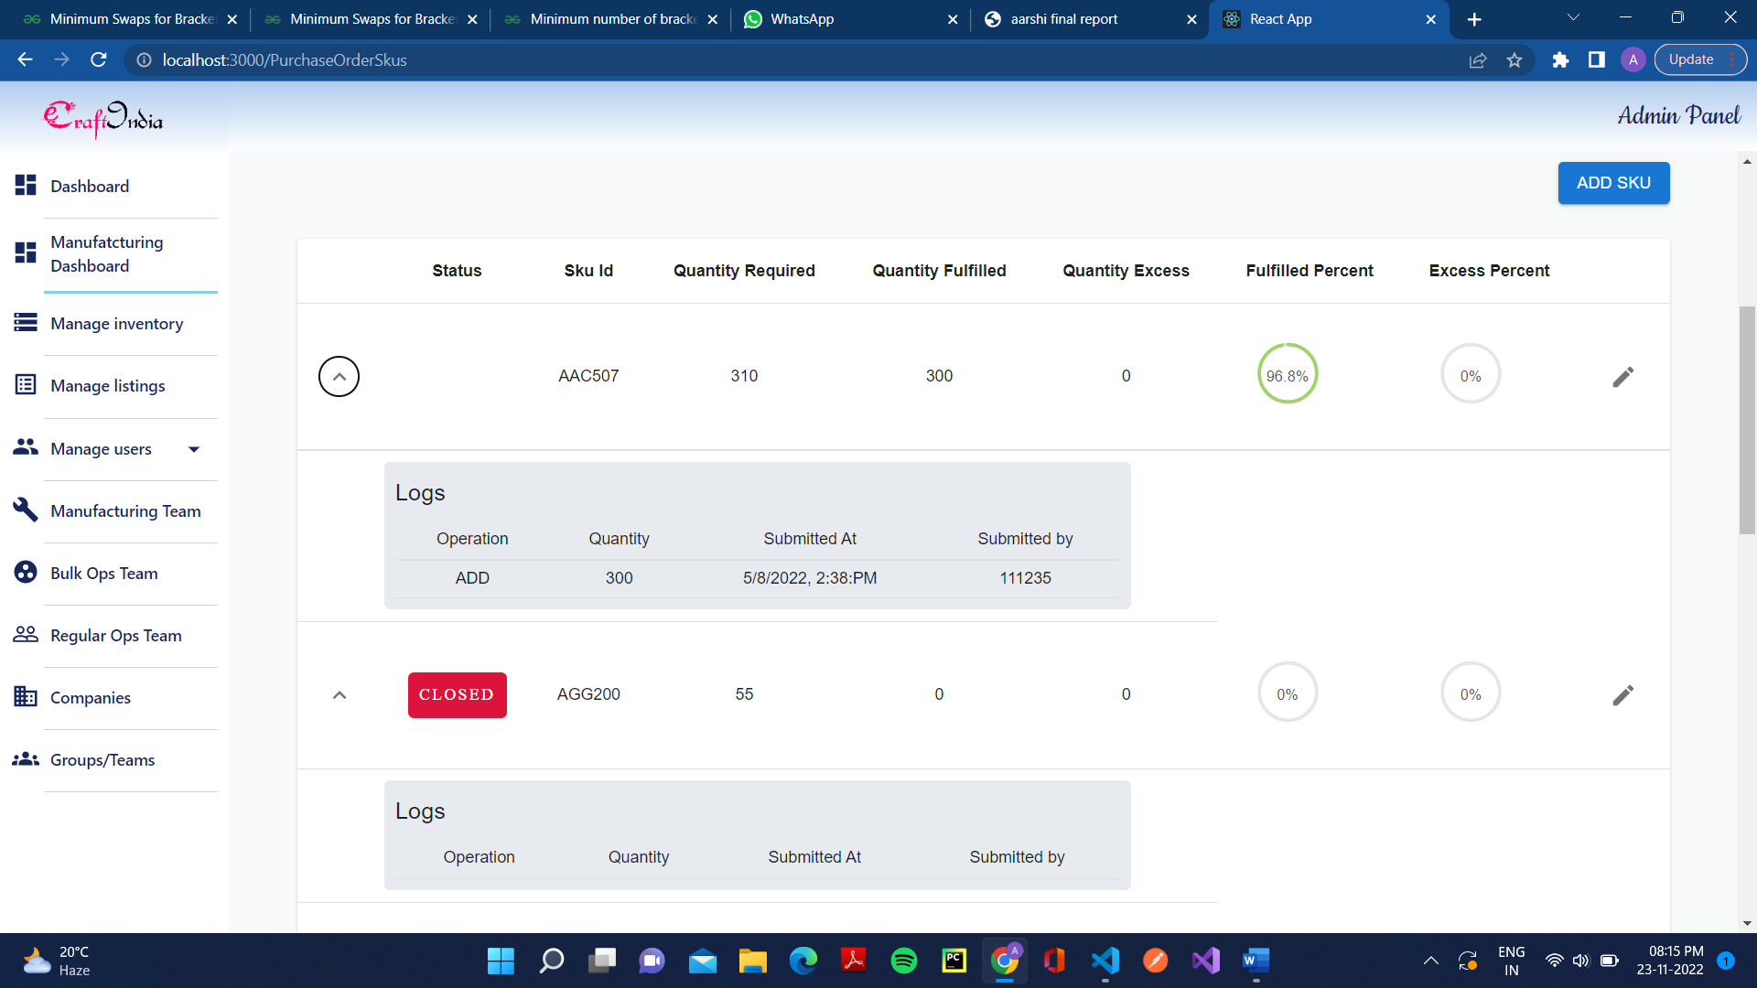Select the Manage listings icon
1757x988 pixels.
point(25,385)
